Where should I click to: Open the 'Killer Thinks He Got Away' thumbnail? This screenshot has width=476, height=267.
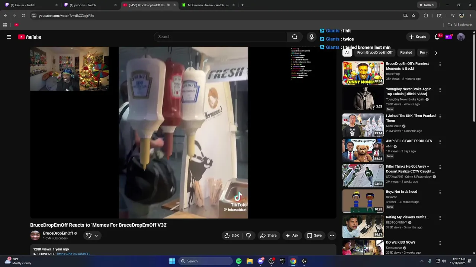(x=363, y=176)
